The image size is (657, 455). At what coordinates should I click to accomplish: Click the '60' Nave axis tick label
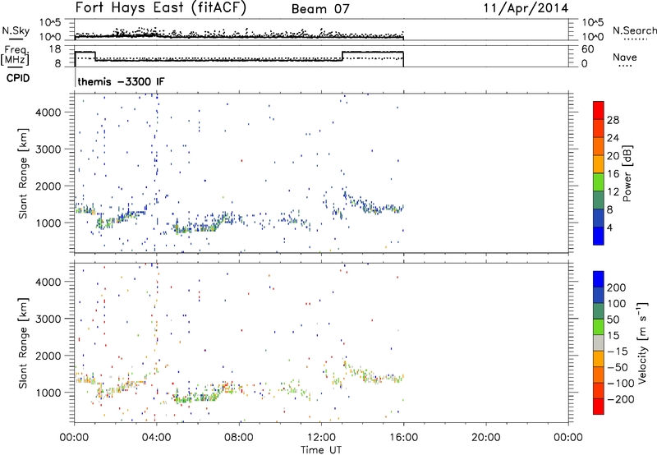tap(588, 49)
